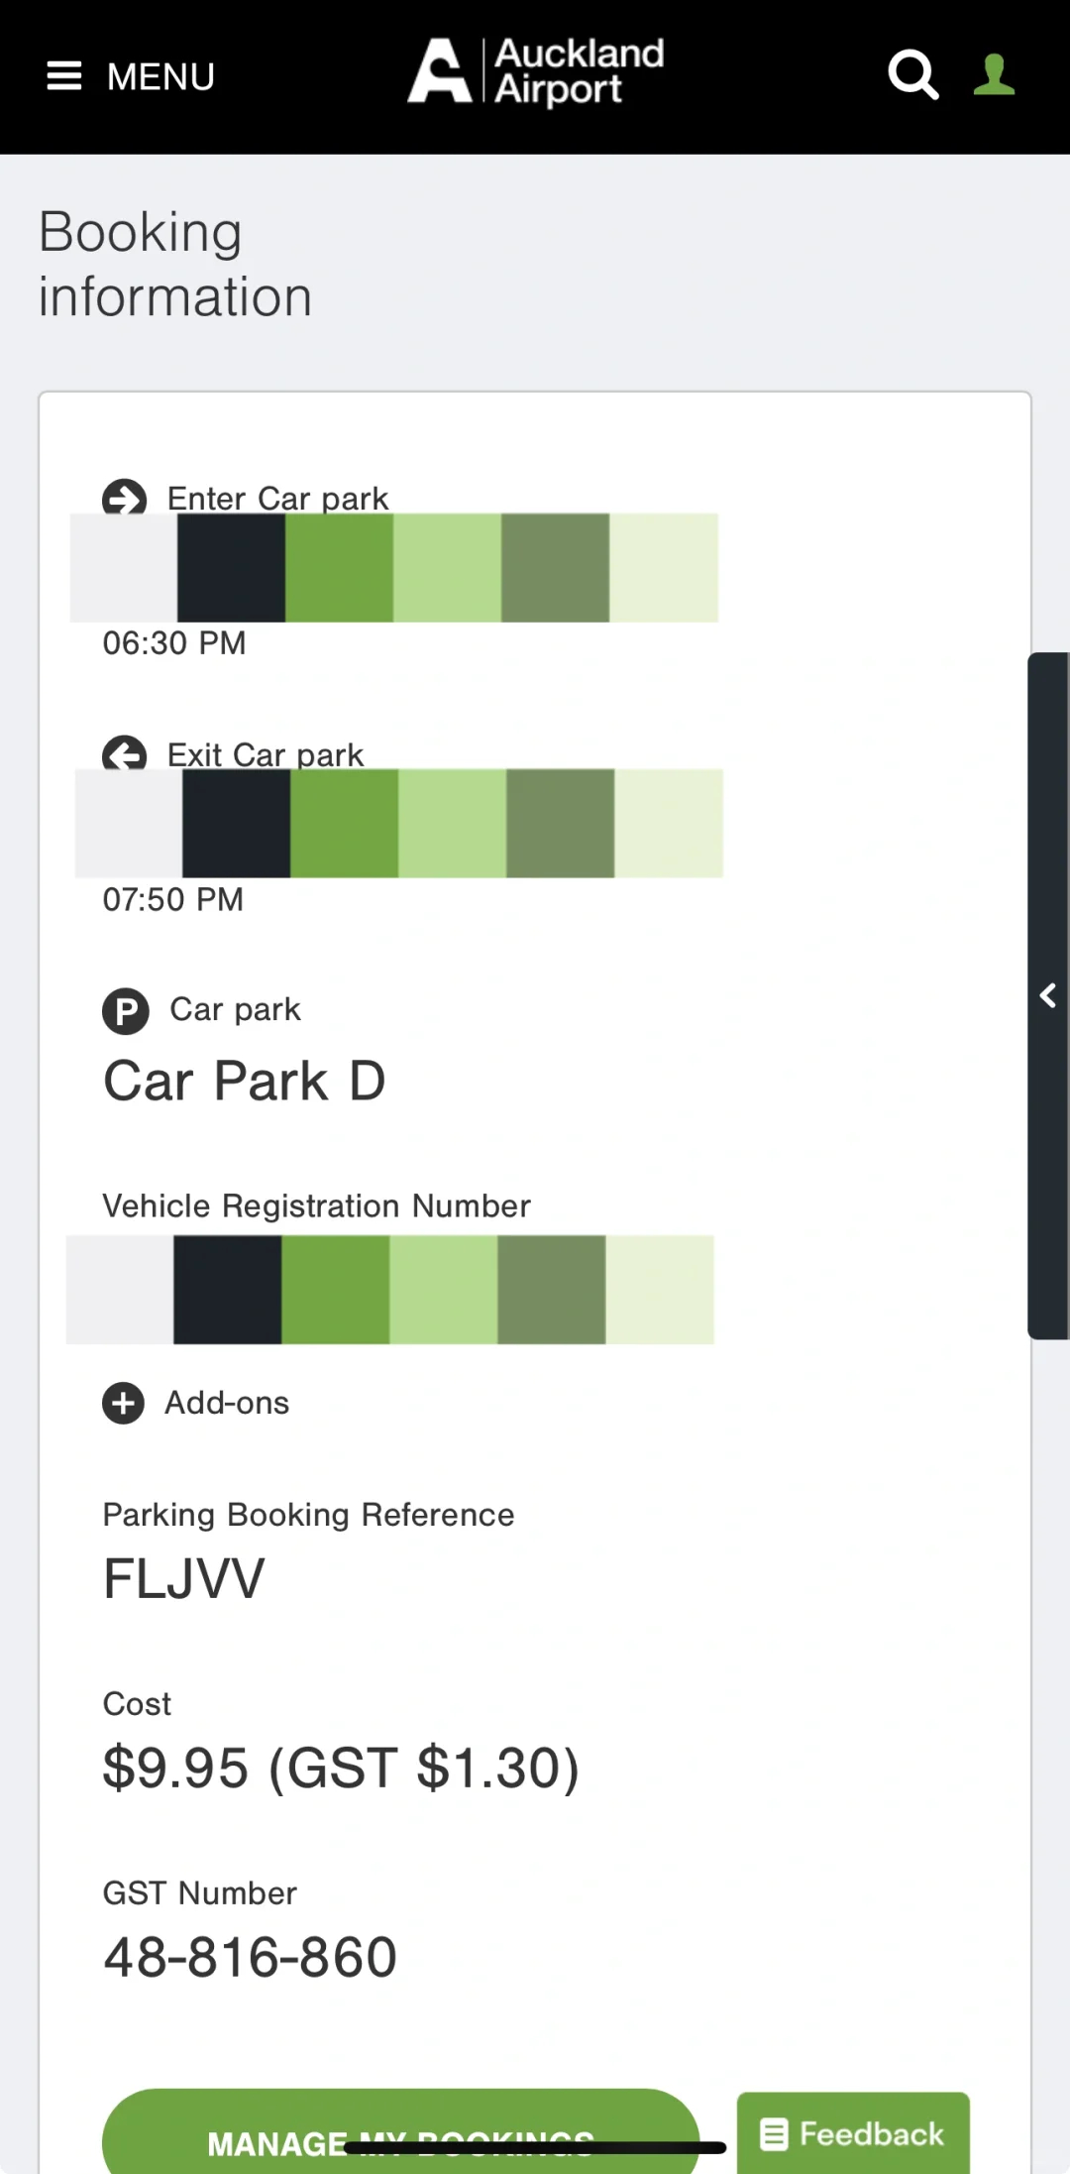Click the dark swatch under Enter Car park
The image size is (1070, 2174).
pyautogui.click(x=231, y=568)
